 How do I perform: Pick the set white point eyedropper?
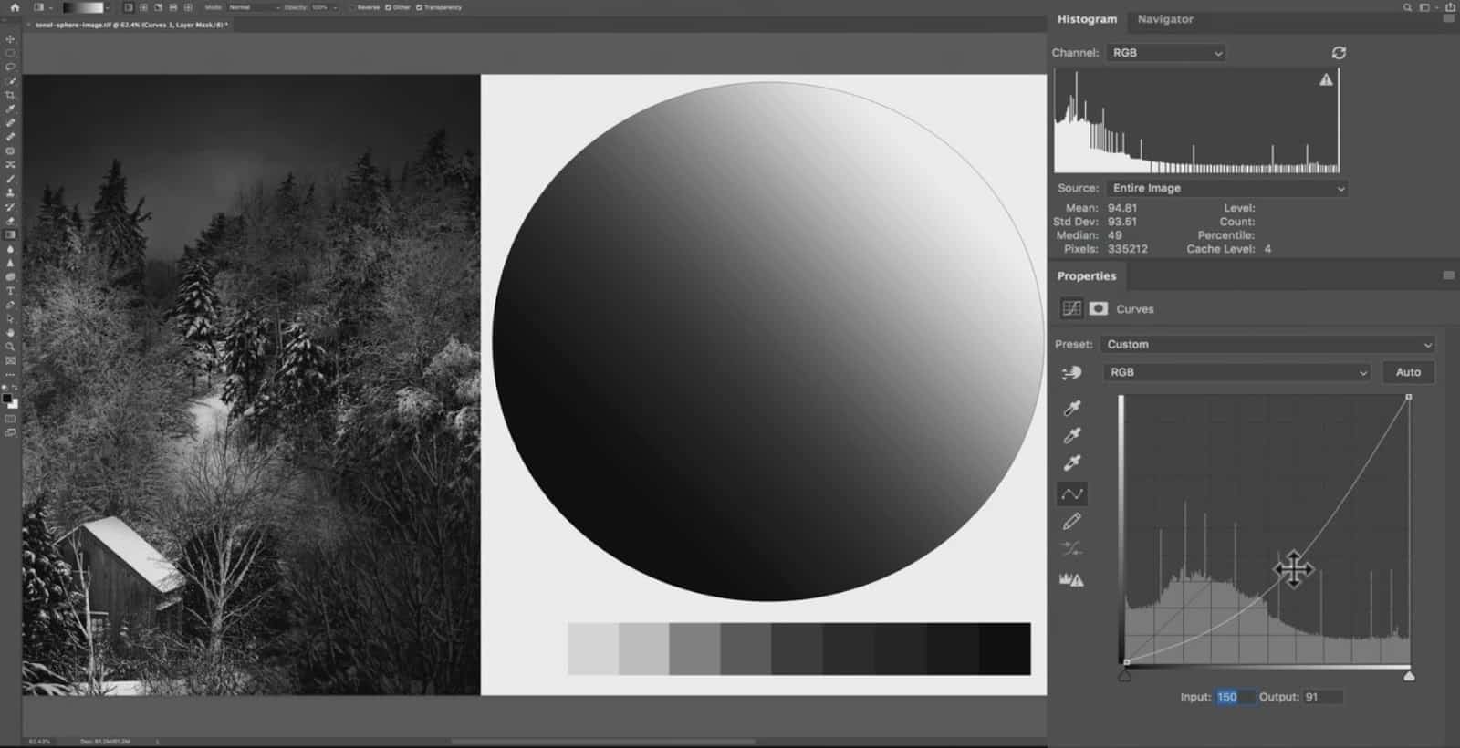[1072, 462]
